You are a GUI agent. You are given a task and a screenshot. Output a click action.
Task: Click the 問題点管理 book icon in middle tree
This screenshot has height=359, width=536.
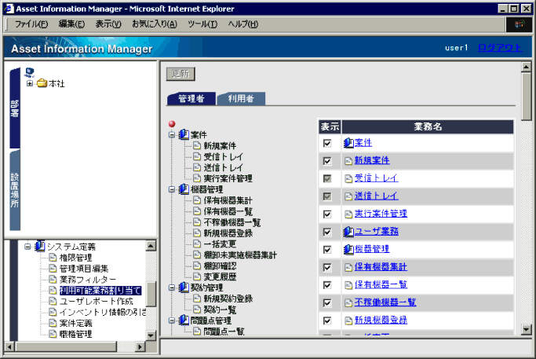pos(184,321)
